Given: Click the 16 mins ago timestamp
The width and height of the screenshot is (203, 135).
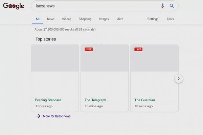Looking at the screenshot, I should coord(94,106).
